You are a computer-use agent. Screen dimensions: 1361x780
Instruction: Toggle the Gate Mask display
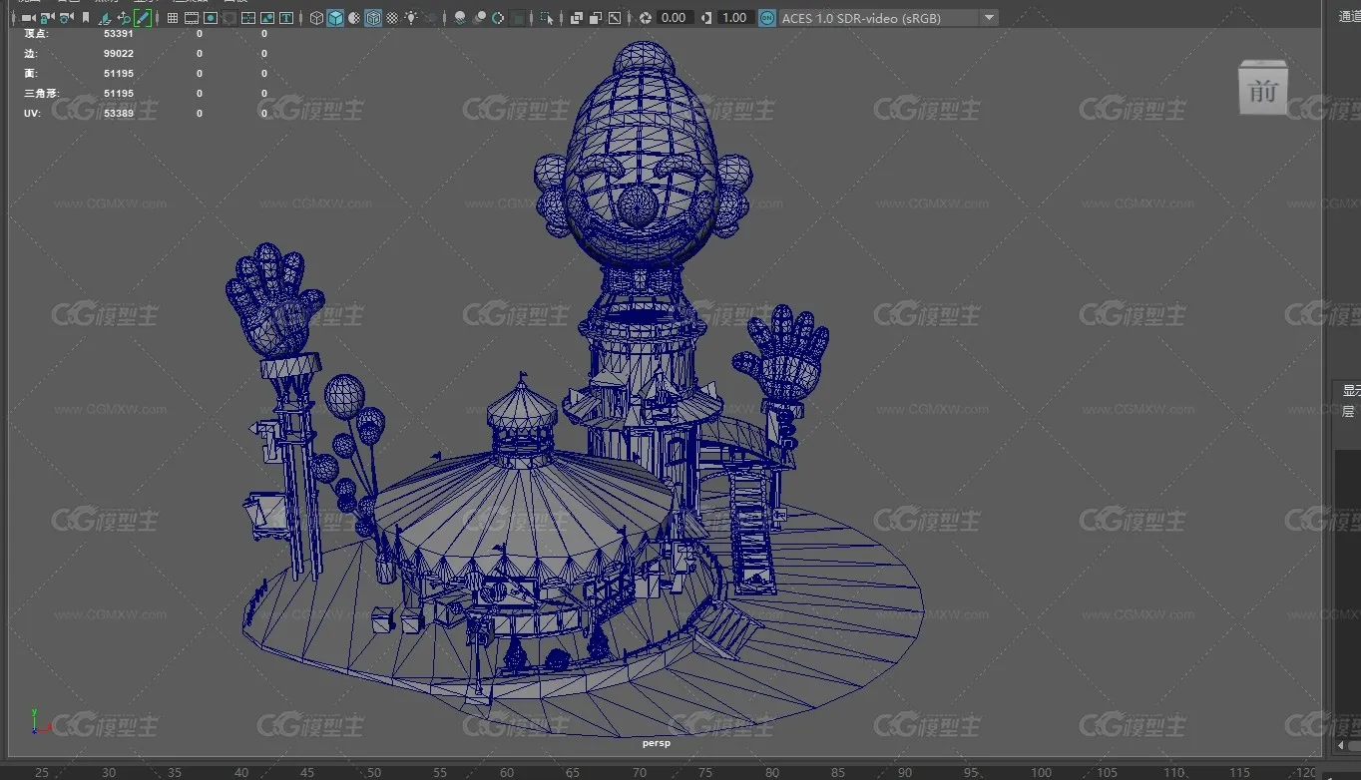pyautogui.click(x=229, y=18)
